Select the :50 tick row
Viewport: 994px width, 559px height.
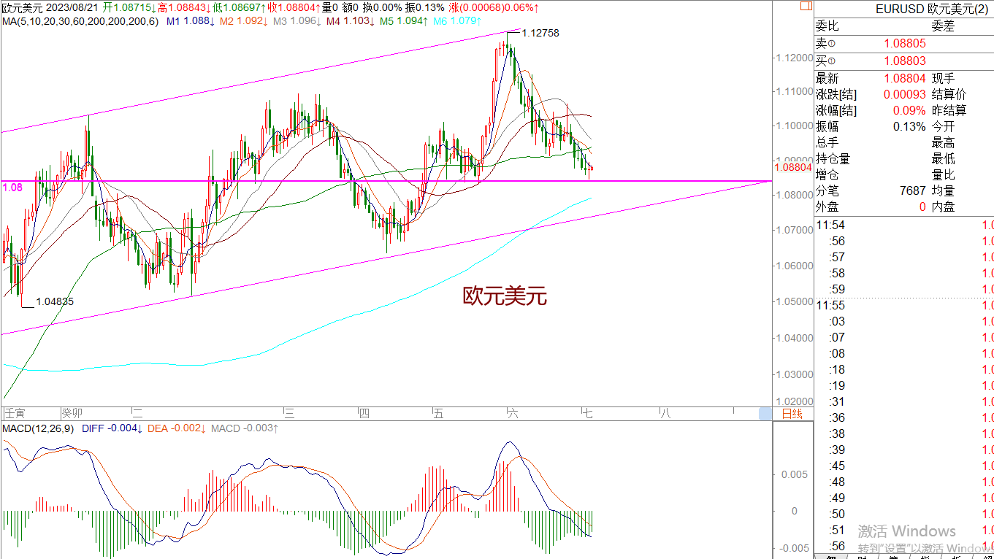tap(904, 514)
